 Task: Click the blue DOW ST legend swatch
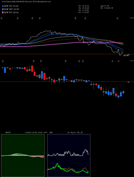(x=3, y=6)
